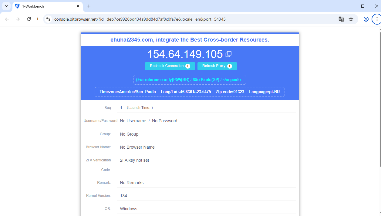Click the Long/Lat coordinates text
This screenshot has height=216, width=381.
[186, 92]
